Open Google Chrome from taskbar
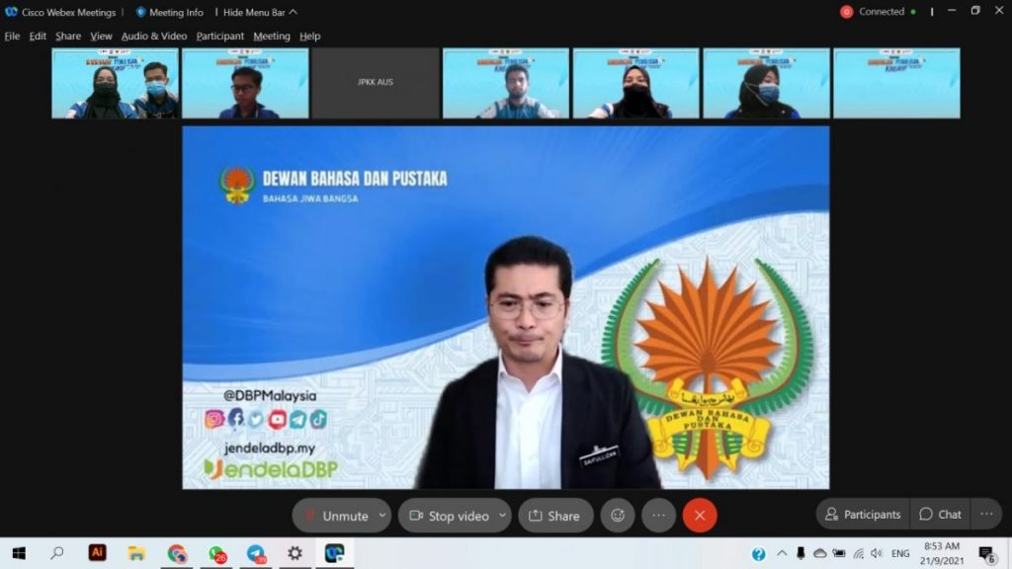 (x=177, y=553)
